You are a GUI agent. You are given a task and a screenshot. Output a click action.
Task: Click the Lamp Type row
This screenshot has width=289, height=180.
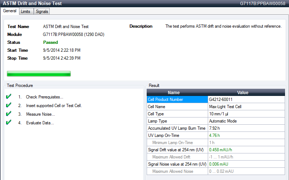coord(177,121)
